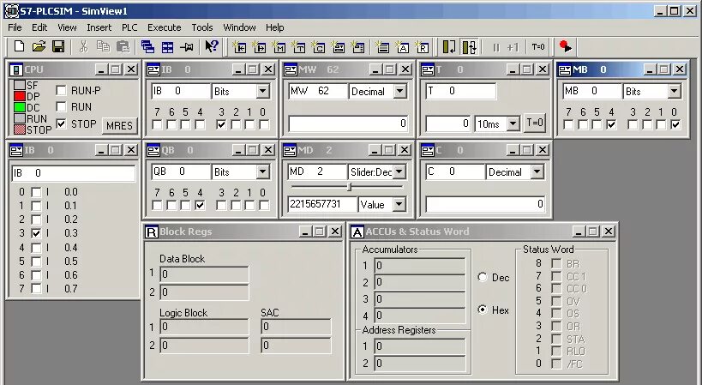This screenshot has height=385, width=702.
Task: Open the 10ms time base dropdown
Action: 513,123
